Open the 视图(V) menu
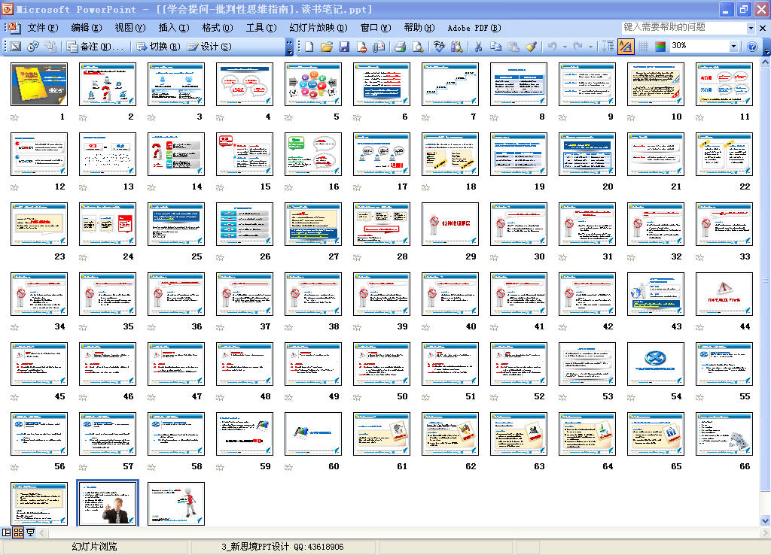Viewport: 771px width, 555px height. (130, 28)
